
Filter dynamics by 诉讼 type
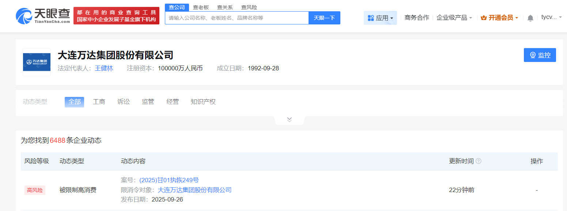click(x=124, y=102)
